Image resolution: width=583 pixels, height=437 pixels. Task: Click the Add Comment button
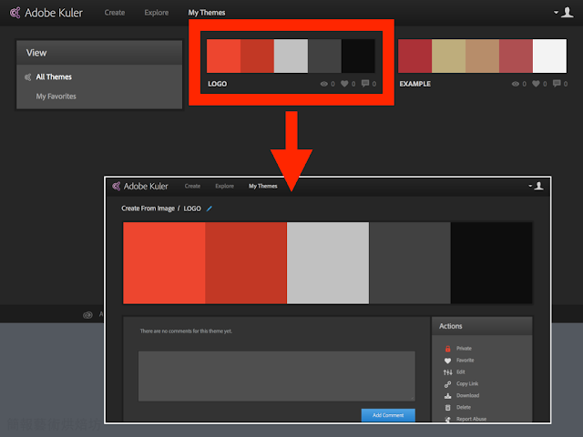click(388, 415)
